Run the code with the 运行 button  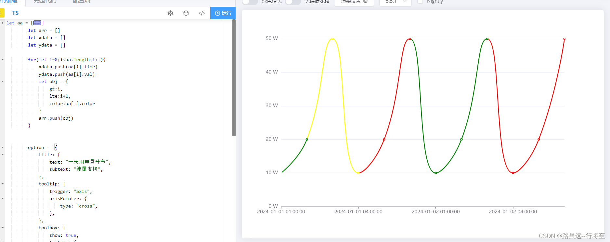[223, 13]
